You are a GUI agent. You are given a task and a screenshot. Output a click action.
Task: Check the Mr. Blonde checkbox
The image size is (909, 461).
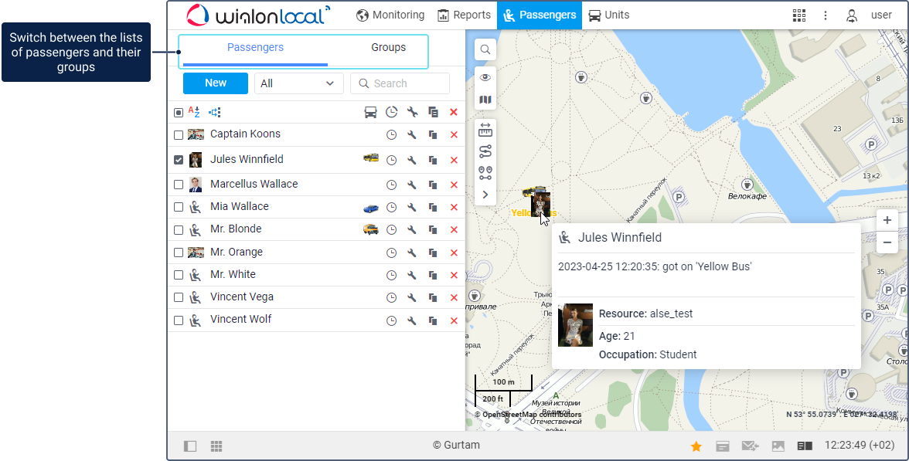(179, 230)
